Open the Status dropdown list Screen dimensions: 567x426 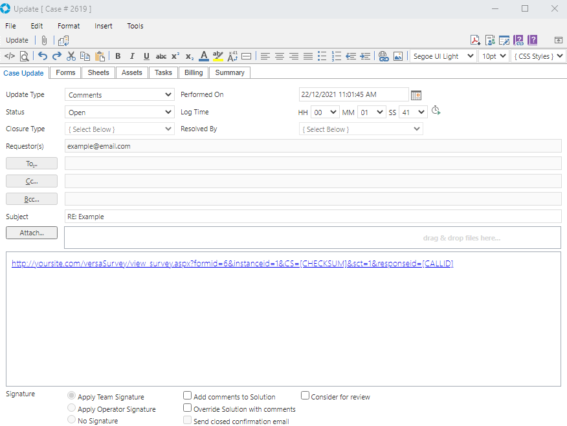[120, 112]
